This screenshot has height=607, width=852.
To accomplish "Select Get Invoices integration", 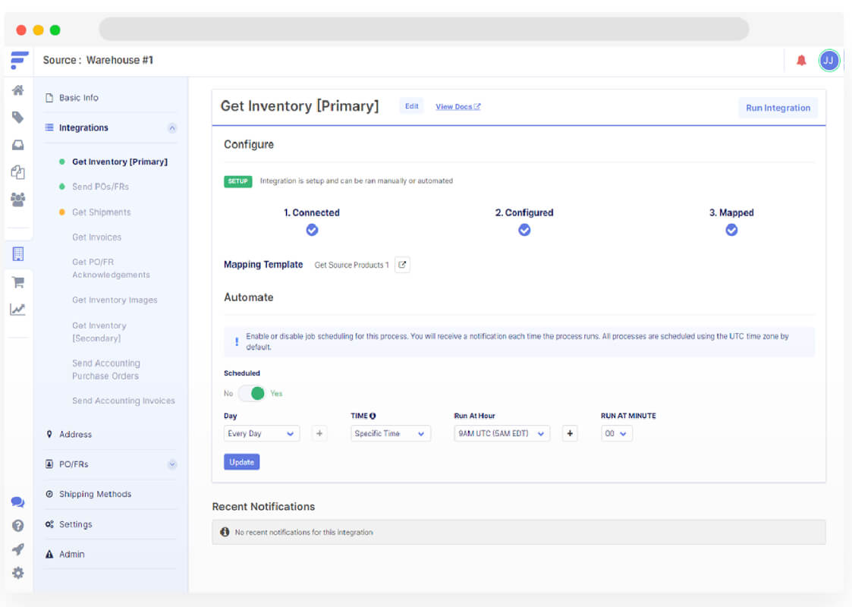I will click(96, 237).
